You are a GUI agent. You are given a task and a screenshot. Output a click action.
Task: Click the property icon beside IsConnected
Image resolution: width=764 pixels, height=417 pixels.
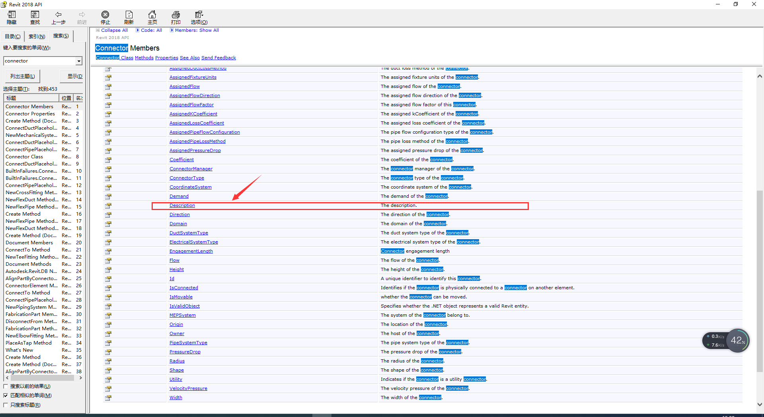pyautogui.click(x=108, y=288)
